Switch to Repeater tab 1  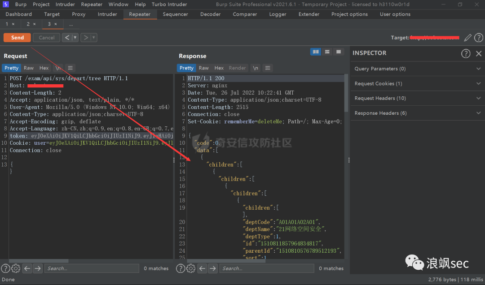[7, 24]
